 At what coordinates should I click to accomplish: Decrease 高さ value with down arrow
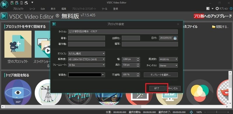(x=138, y=66)
